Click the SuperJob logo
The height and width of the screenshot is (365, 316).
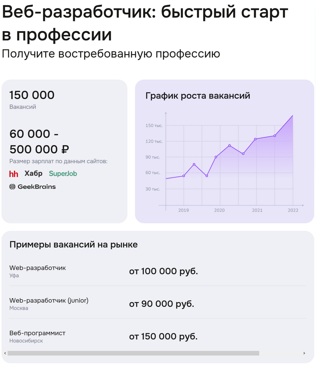click(x=63, y=173)
